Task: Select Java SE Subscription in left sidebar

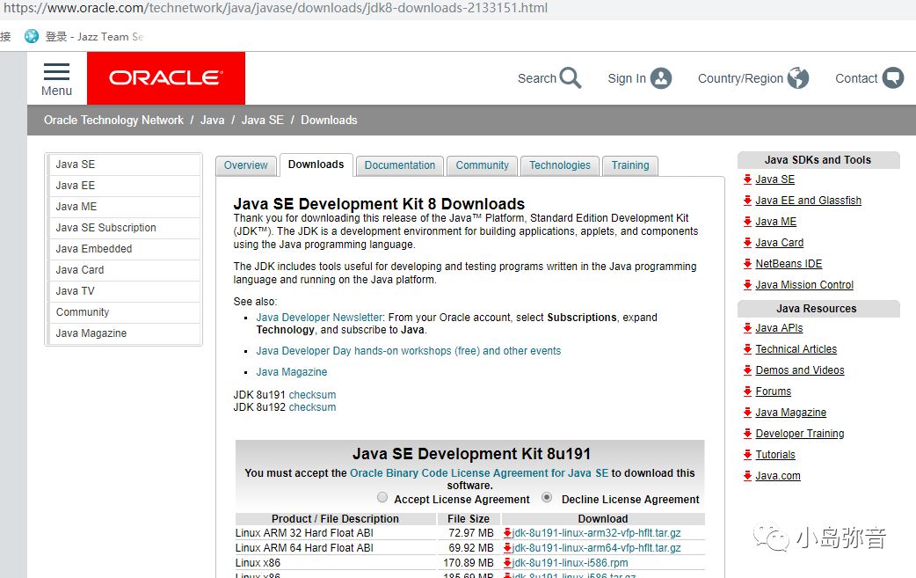Action: pyautogui.click(x=105, y=228)
